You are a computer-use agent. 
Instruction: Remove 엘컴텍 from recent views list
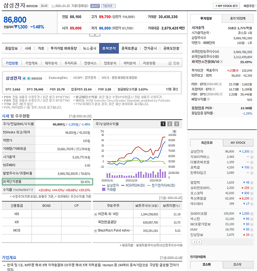[x=252, y=183]
